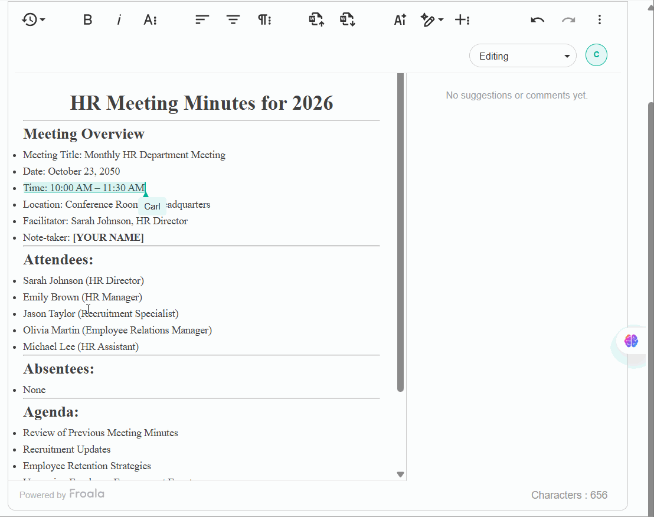Click the align center icon
Screen dimensions: 654x517
tap(233, 19)
